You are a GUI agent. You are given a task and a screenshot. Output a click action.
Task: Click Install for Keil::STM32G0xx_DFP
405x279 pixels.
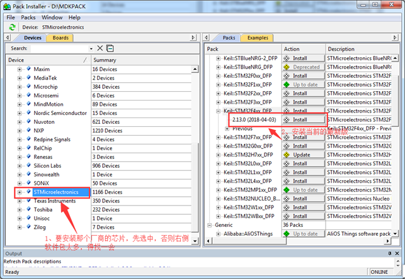point(304,146)
